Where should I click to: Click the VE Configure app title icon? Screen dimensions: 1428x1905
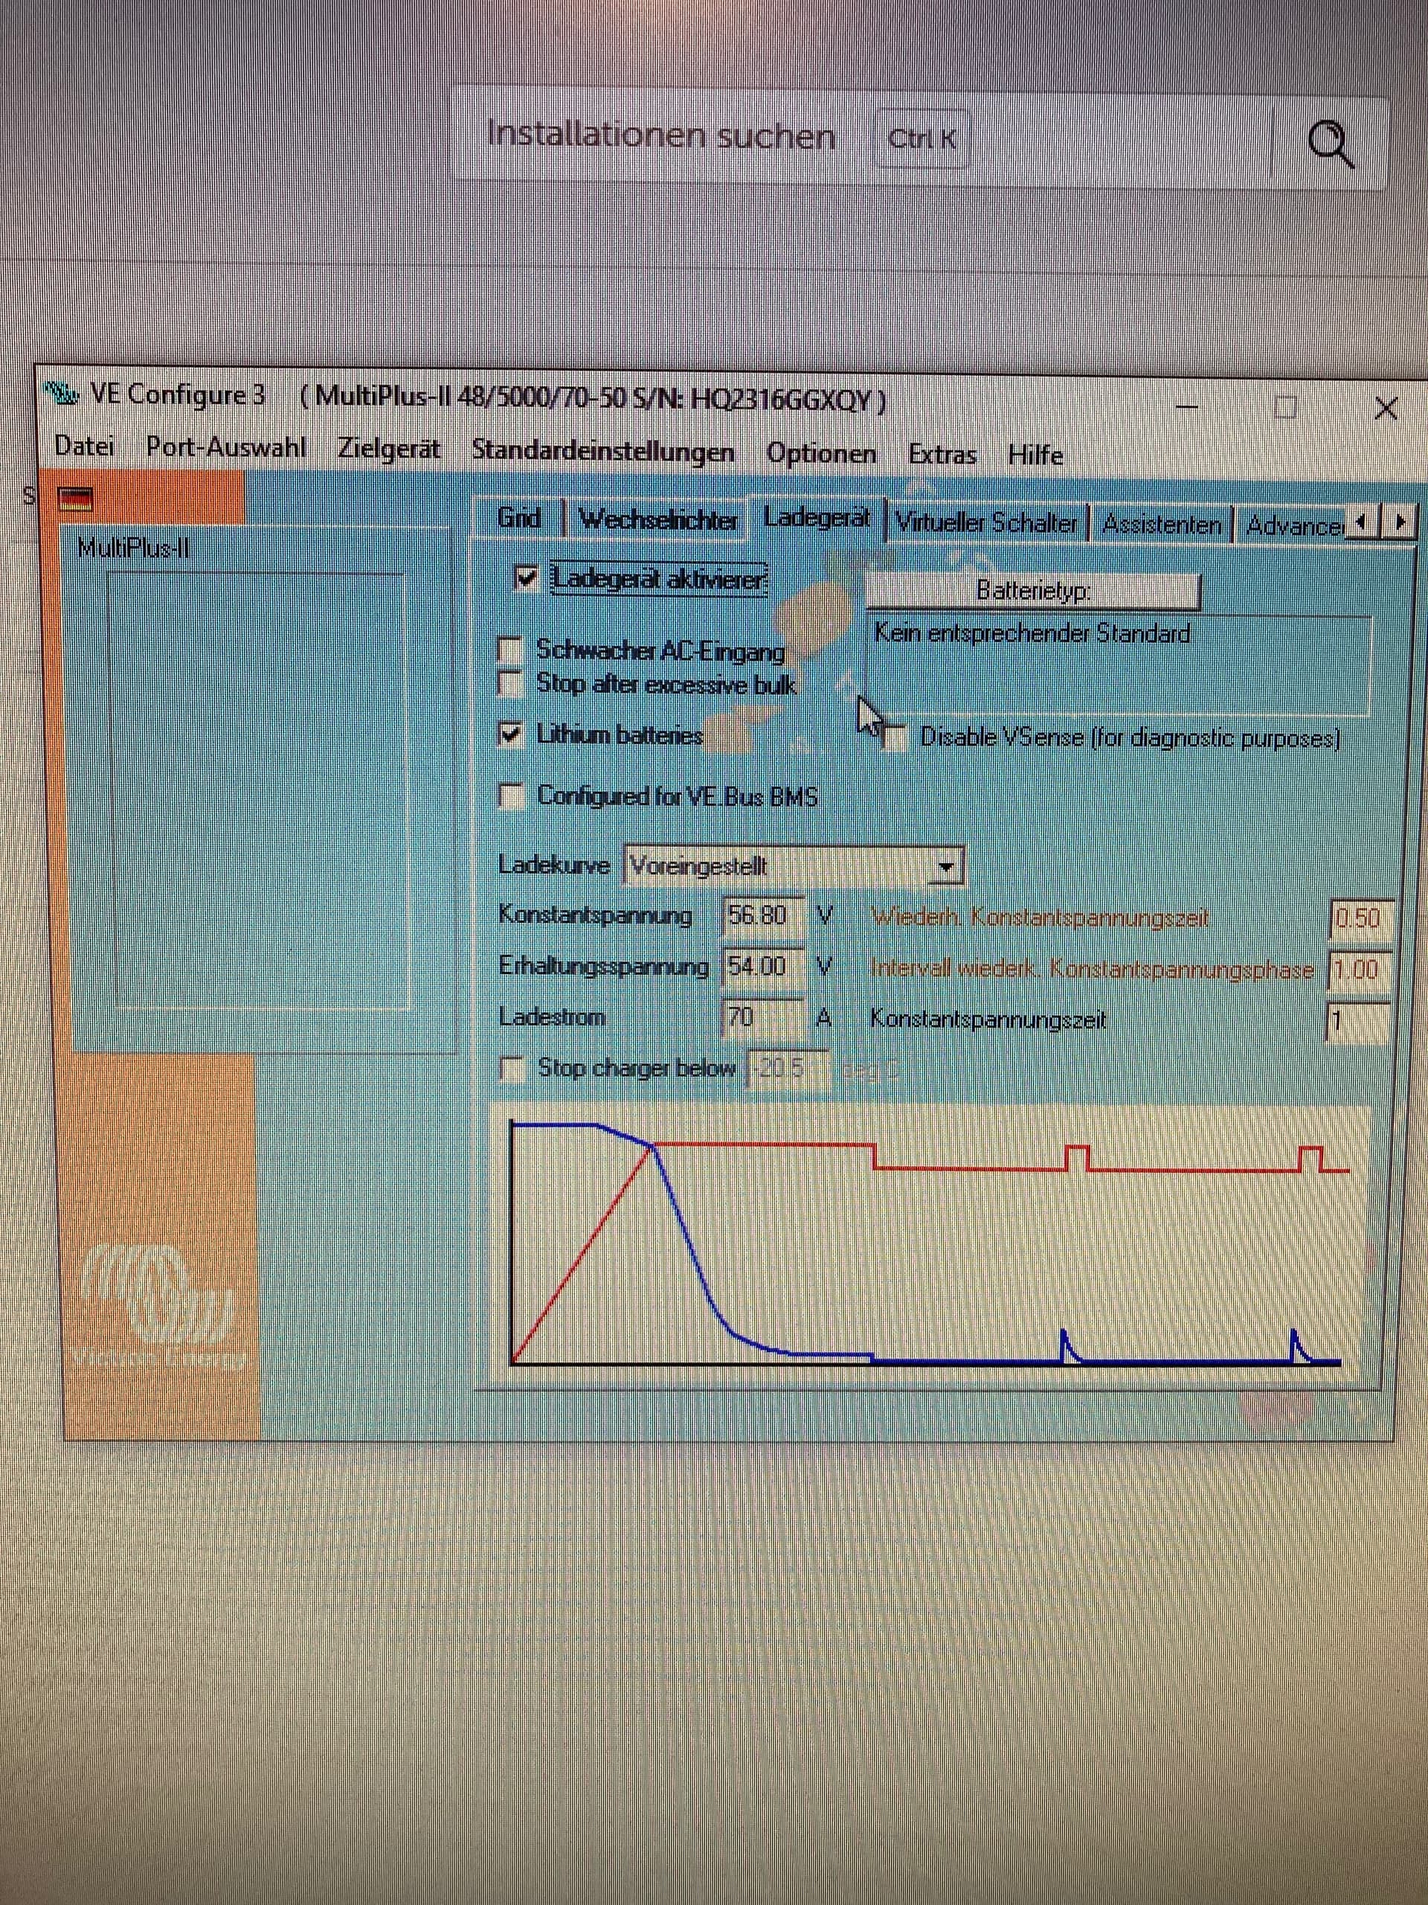pyautogui.click(x=62, y=394)
